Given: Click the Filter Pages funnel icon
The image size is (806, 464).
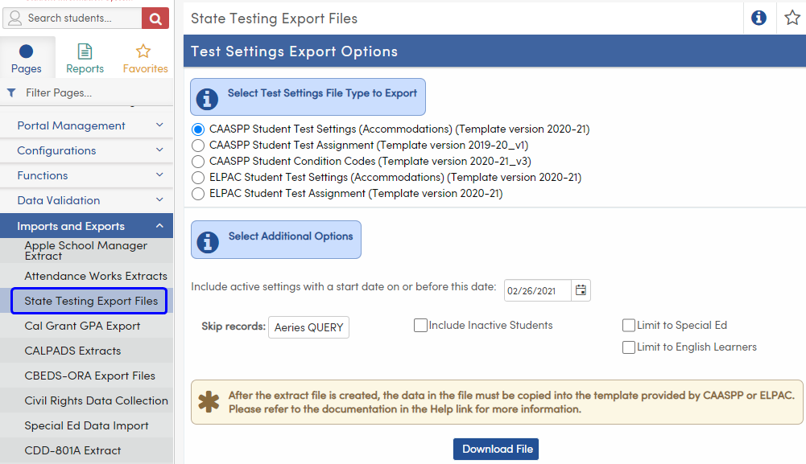Looking at the screenshot, I should (x=10, y=92).
